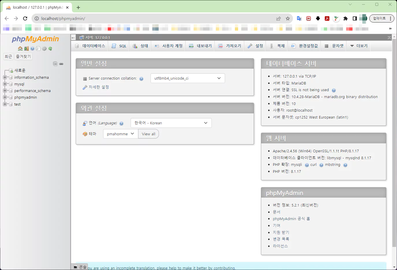Reload navigation panel with green refresh icon
Screen dimensions: 397x270
[x=50, y=48]
